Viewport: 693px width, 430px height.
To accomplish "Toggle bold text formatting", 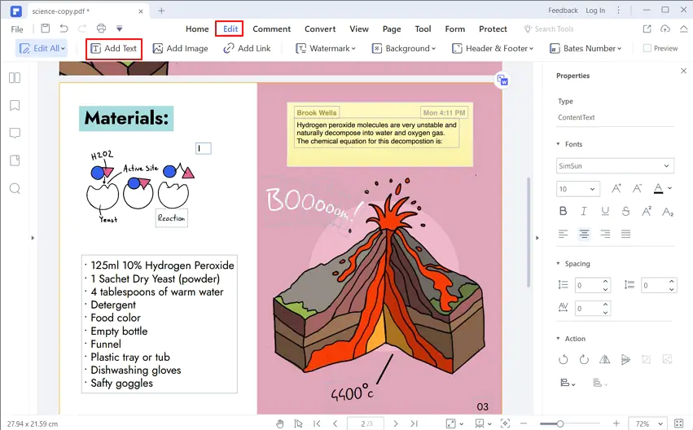I will 563,211.
